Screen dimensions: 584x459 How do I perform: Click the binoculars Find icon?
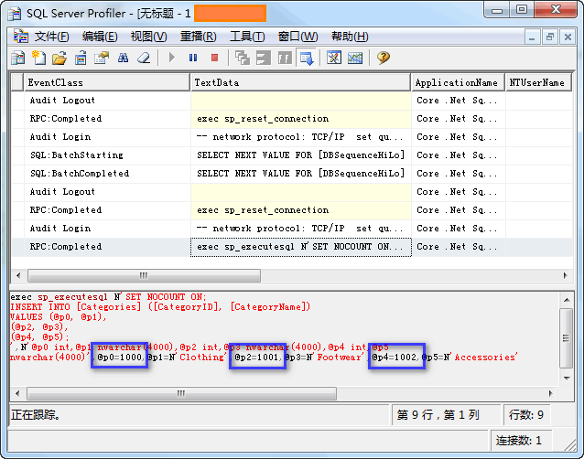point(123,58)
